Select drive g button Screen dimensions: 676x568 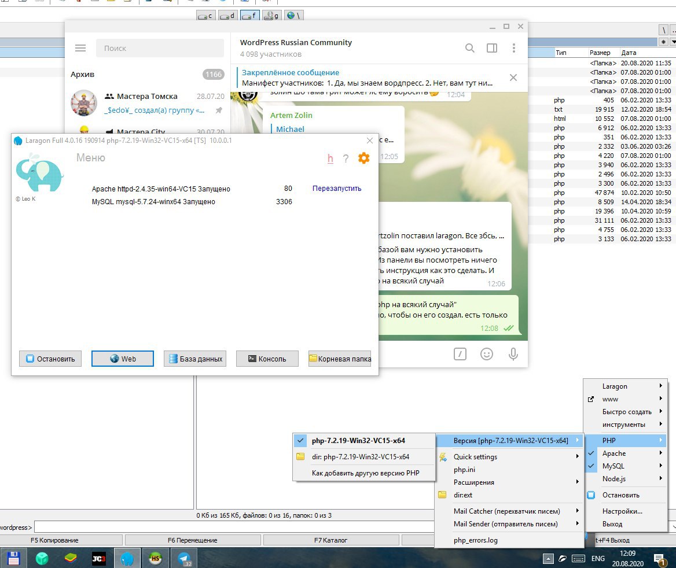pos(271,16)
